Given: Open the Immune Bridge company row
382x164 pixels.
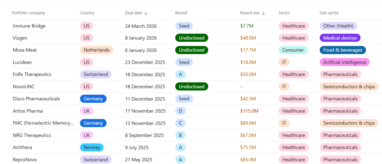Looking at the screenshot, I should pyautogui.click(x=30, y=26).
